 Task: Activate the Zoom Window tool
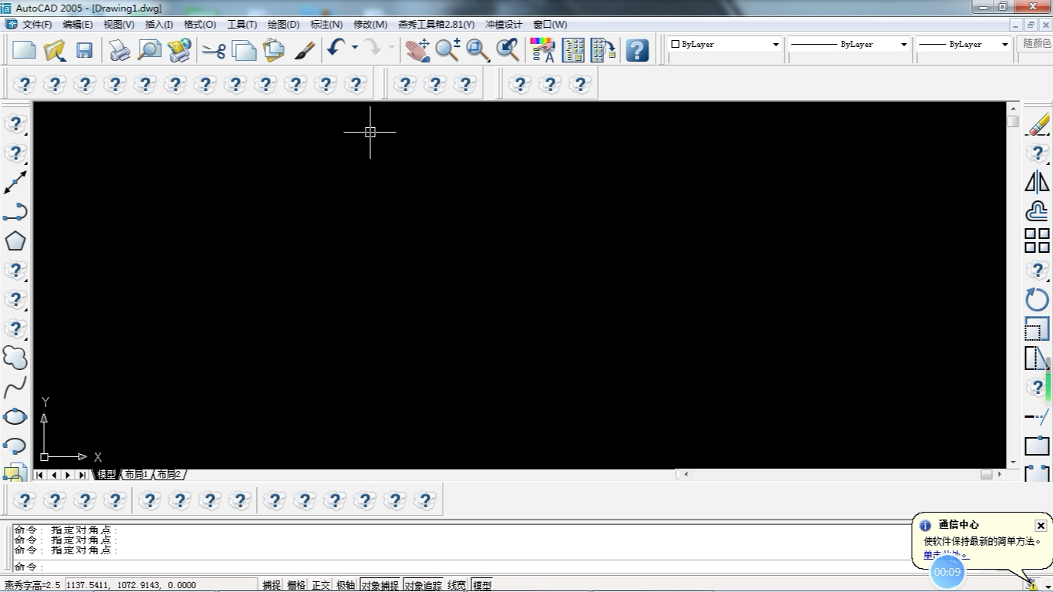pyautogui.click(x=478, y=50)
